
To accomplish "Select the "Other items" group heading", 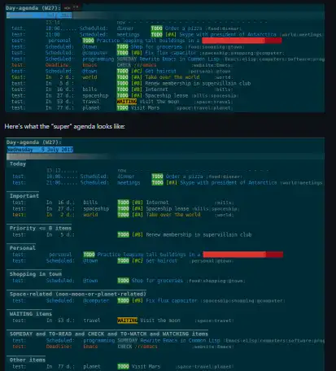I will tap(28, 360).
